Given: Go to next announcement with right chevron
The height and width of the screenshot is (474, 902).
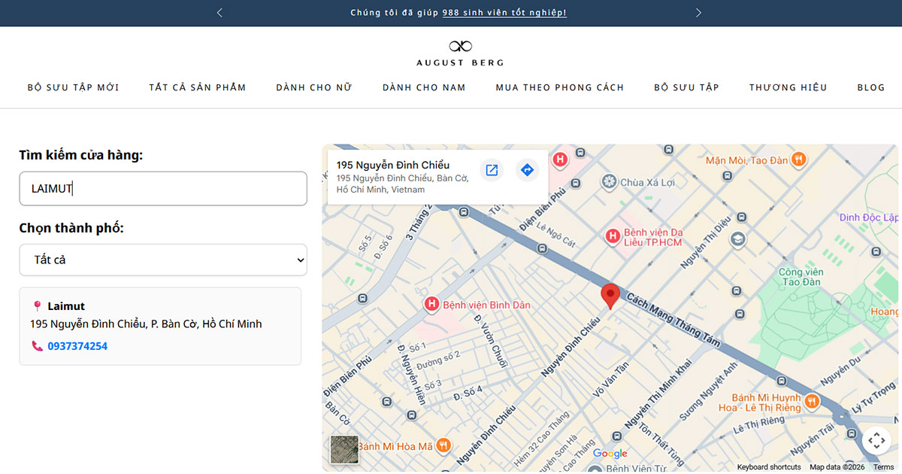Looking at the screenshot, I should point(698,13).
